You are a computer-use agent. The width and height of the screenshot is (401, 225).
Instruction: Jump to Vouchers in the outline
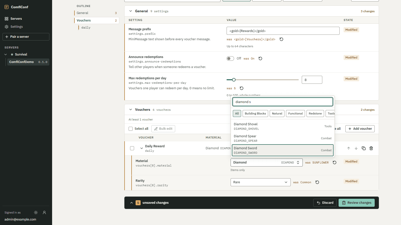click(97, 20)
